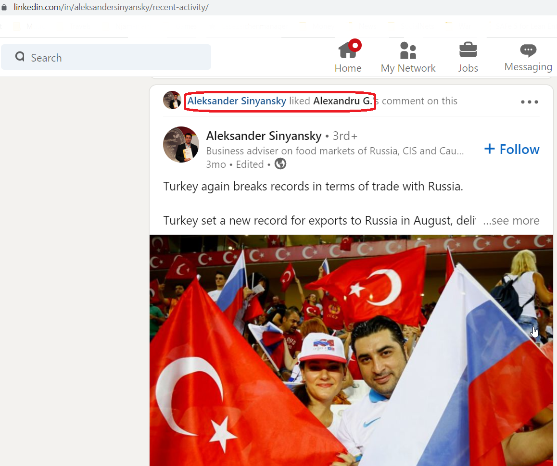Open the post image with flags

tap(351, 350)
